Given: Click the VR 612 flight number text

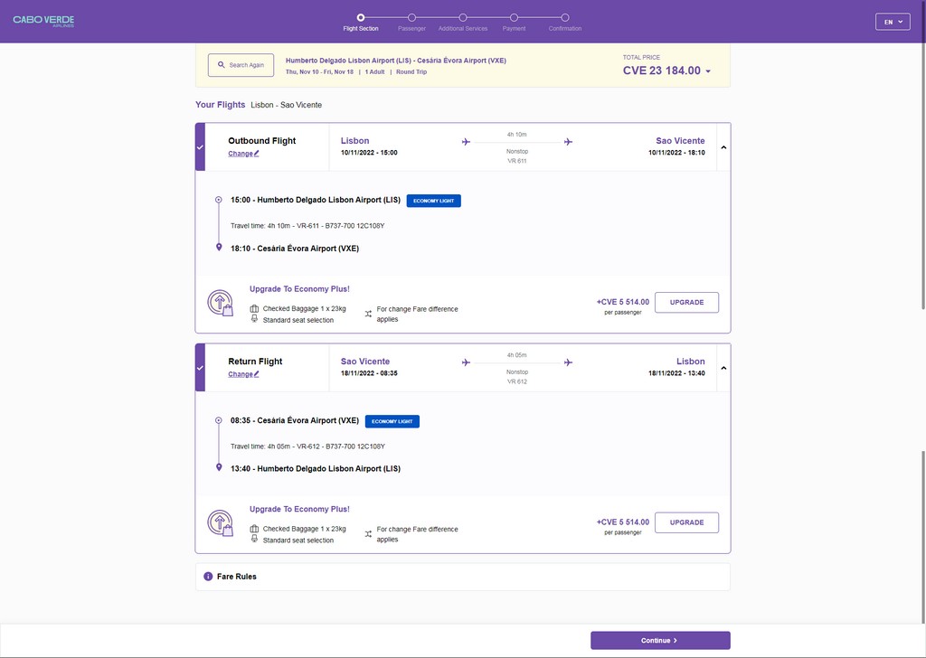Looking at the screenshot, I should pyautogui.click(x=516, y=381).
